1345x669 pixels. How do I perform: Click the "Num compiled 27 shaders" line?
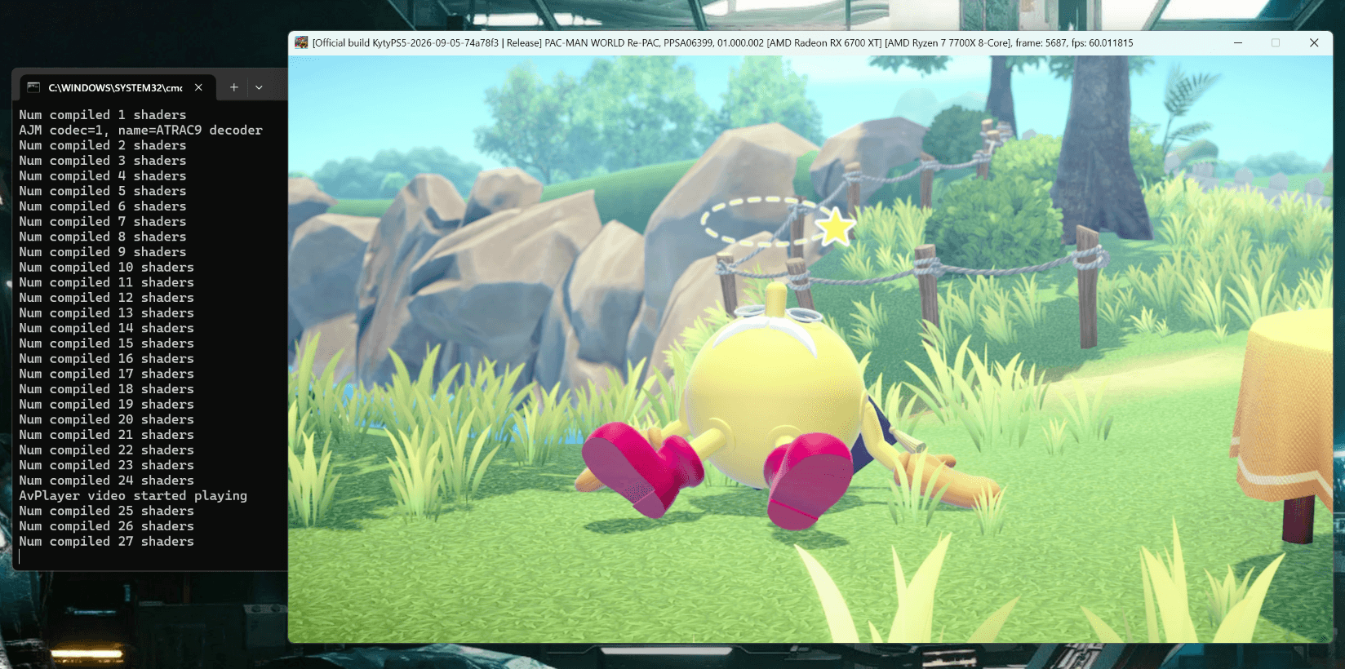click(x=107, y=542)
